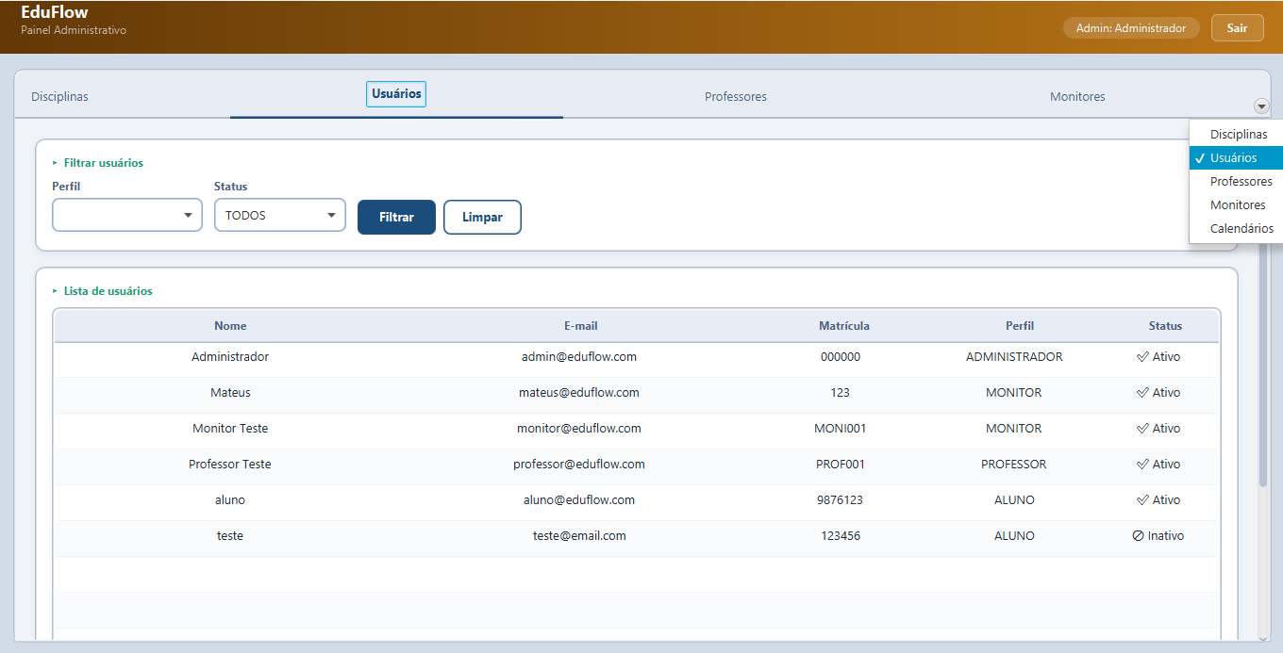Image resolution: width=1283 pixels, height=653 pixels.
Task: Click the active checkmark icon in Mateus row
Action: click(1142, 393)
